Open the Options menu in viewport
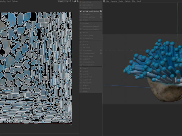This screenshot has height=136, width=182. tap(128, 1)
